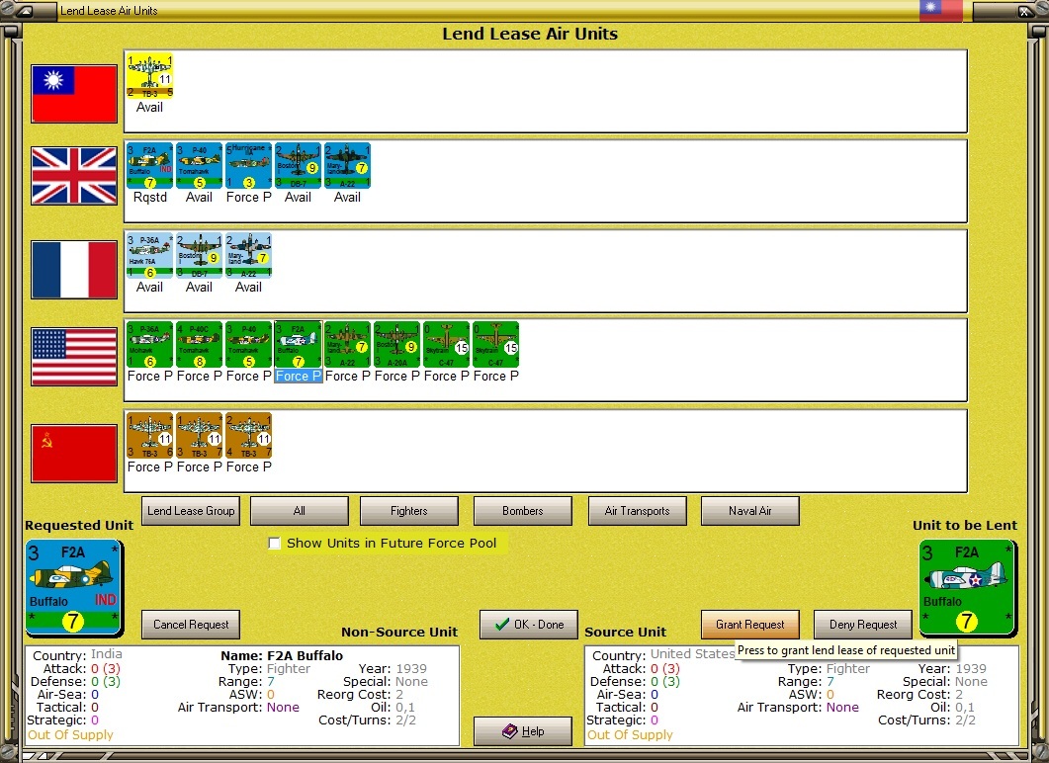Filter the list to Fighters
This screenshot has width=1049, height=763.
(408, 511)
